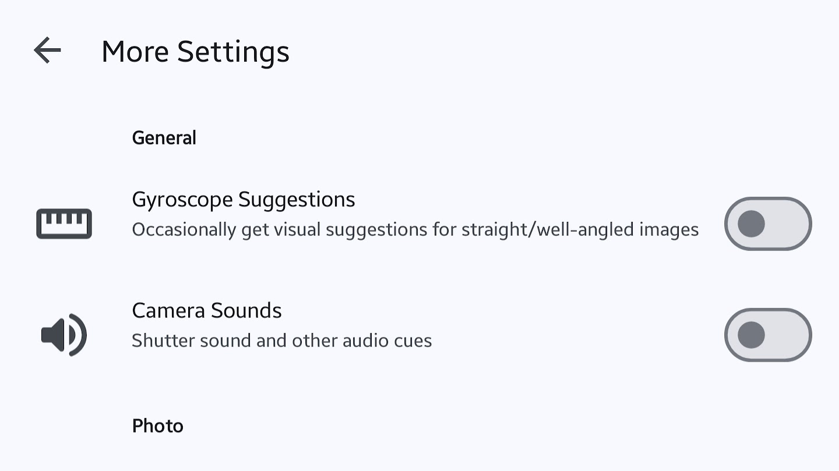This screenshot has height=471, width=839.
Task: Tap the gray knob of Gyroscope Suggestions switch
Action: 751,224
